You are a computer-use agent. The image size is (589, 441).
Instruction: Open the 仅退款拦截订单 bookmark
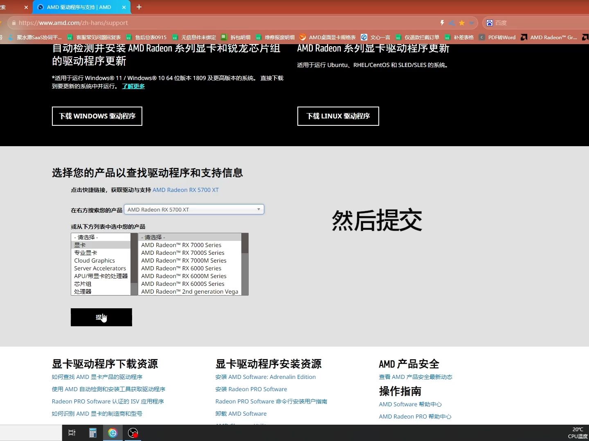click(x=417, y=37)
